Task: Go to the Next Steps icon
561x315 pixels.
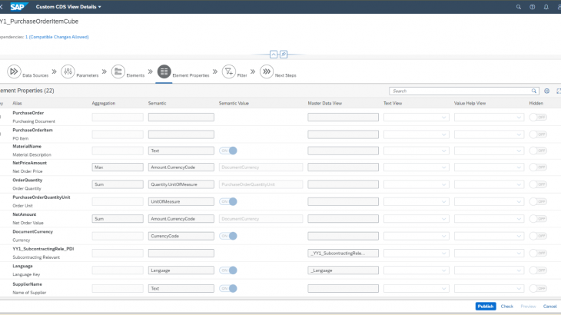Action: pyautogui.click(x=267, y=71)
